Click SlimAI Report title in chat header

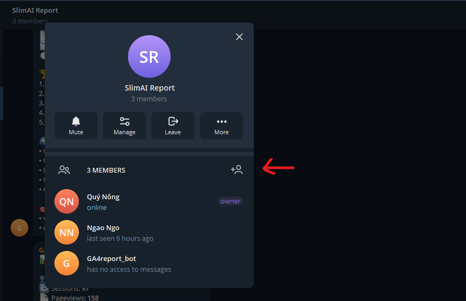tap(35, 11)
